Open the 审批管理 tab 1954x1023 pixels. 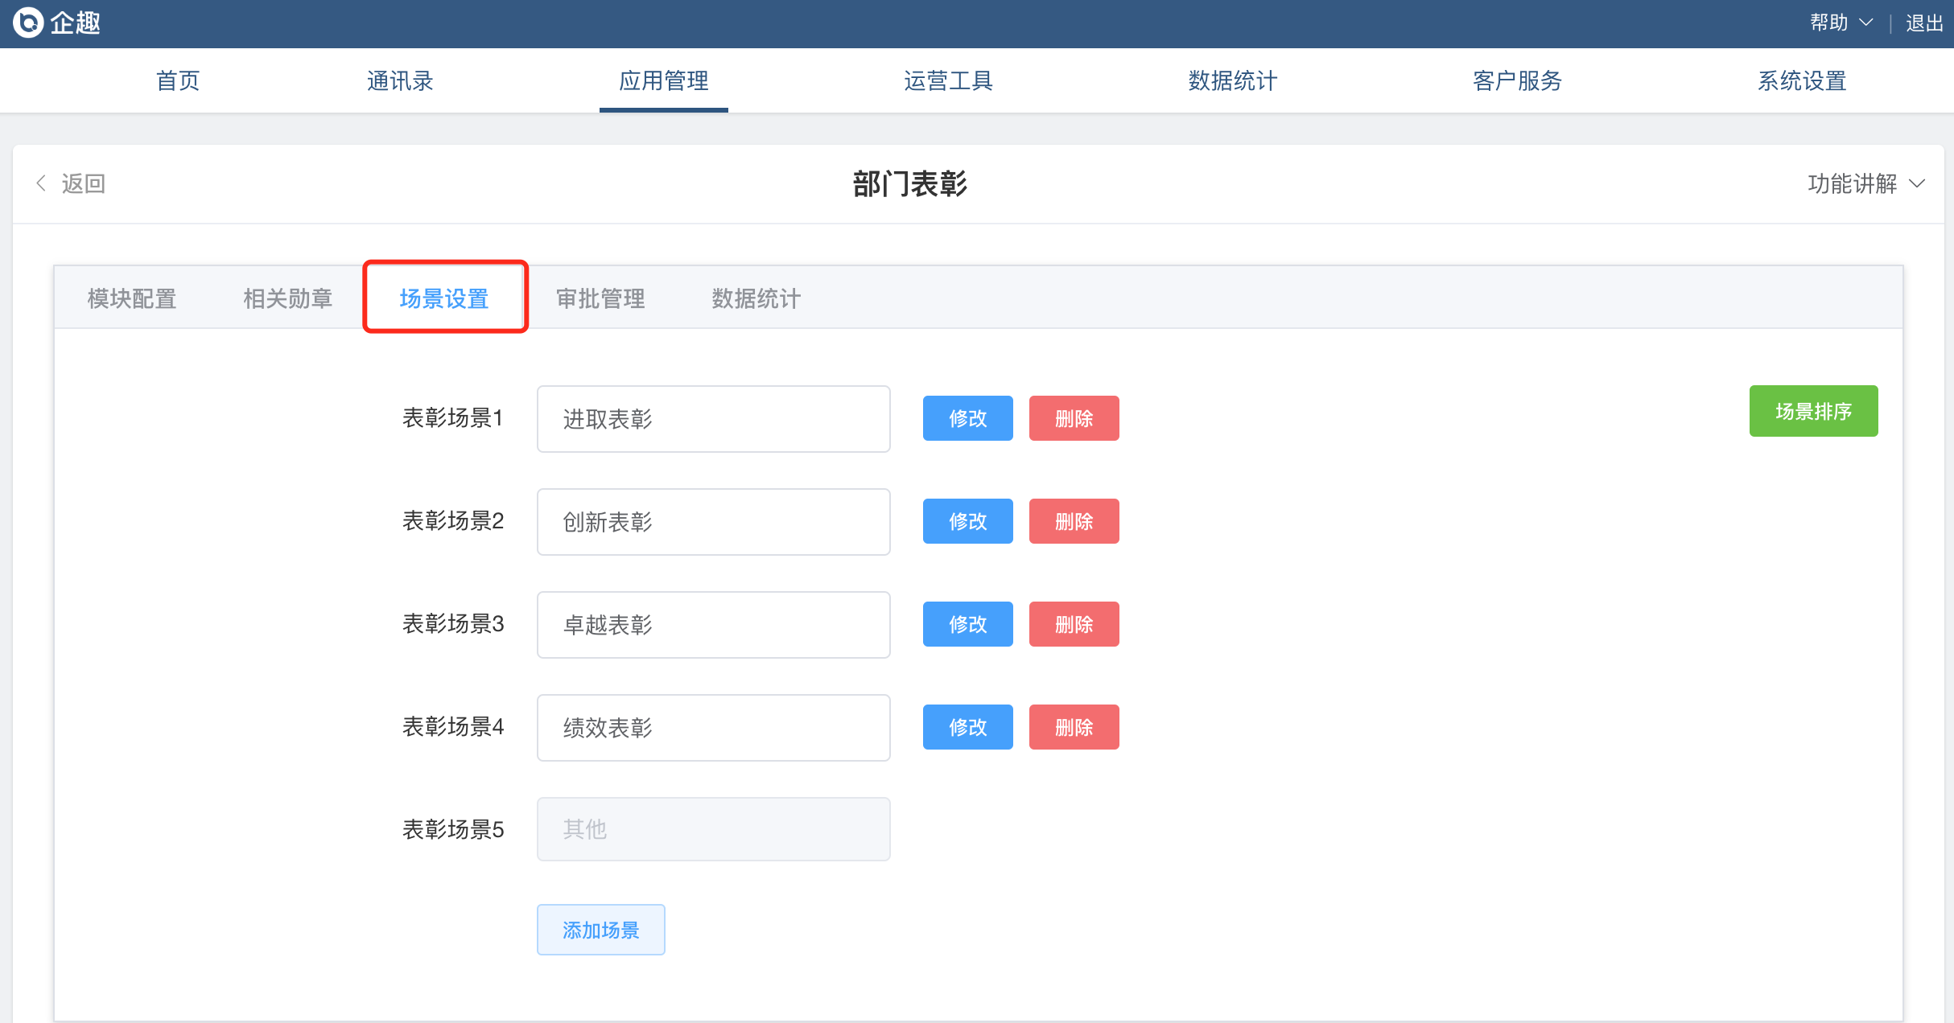(600, 298)
